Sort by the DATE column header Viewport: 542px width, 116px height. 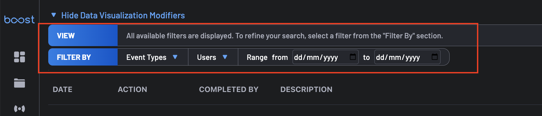point(63,90)
